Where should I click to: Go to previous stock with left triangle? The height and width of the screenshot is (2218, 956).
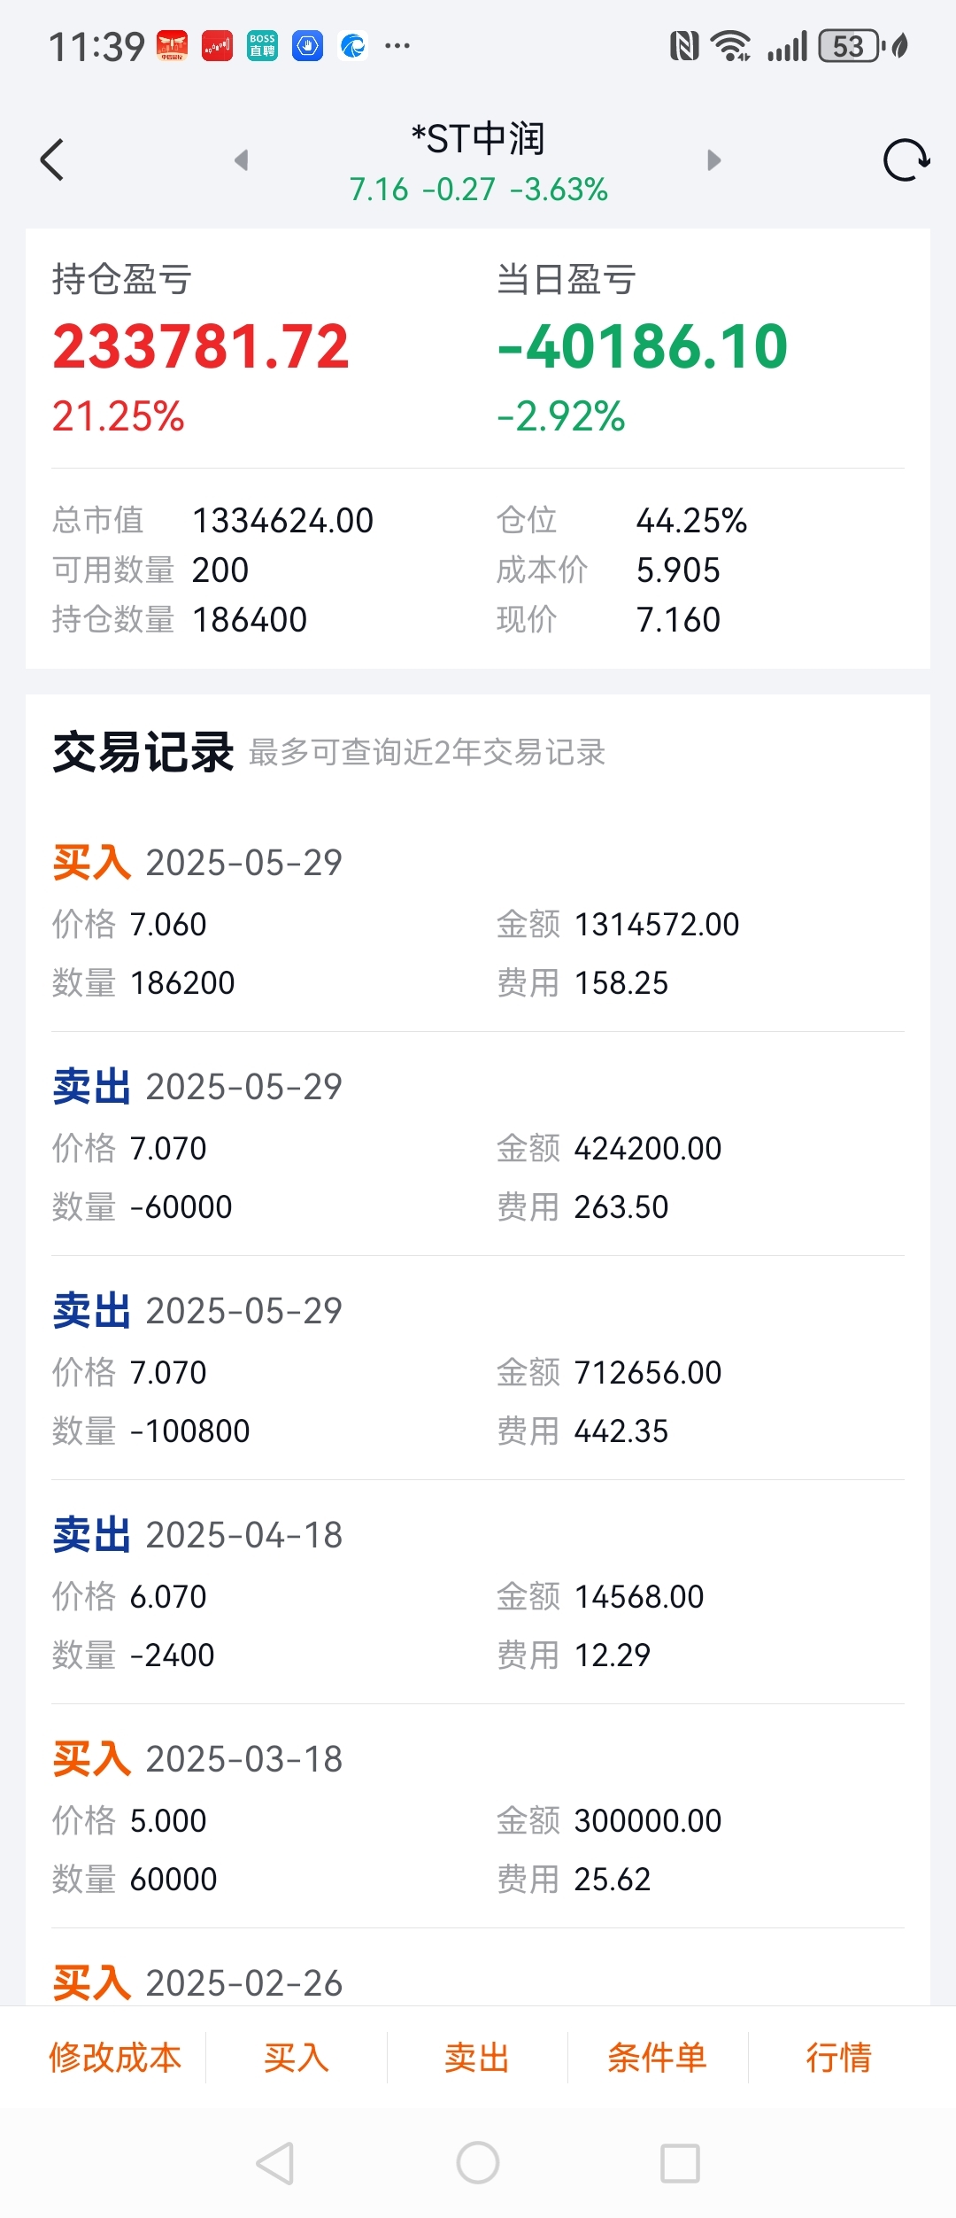click(241, 160)
